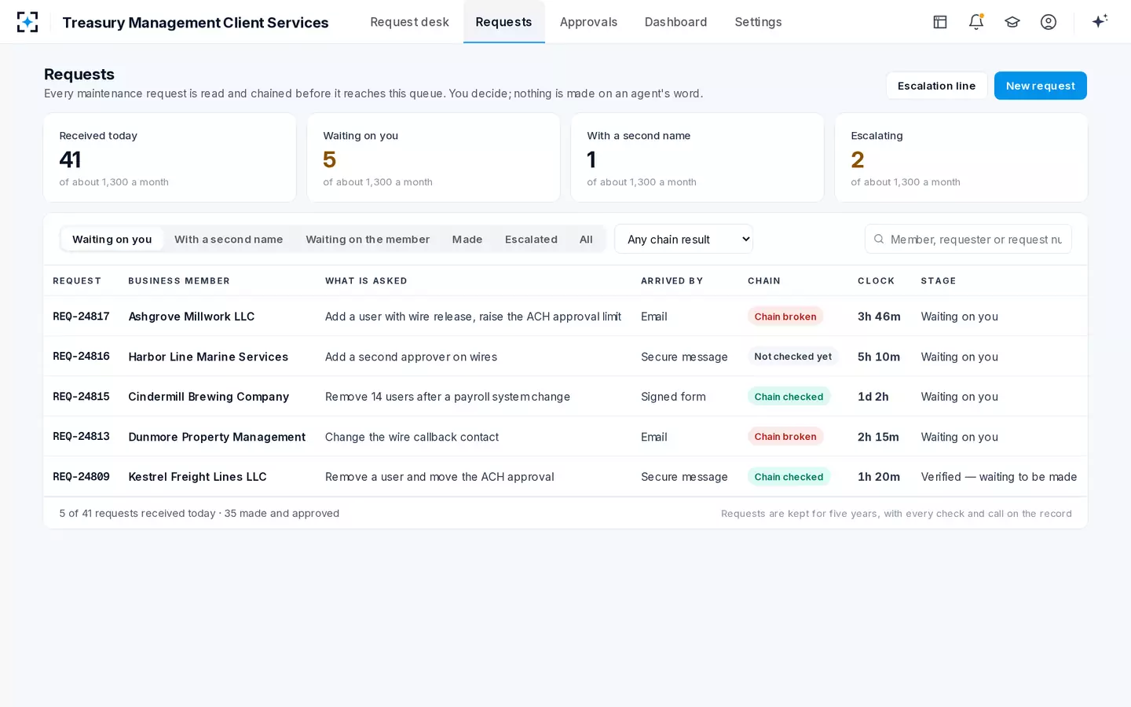
Task: Select the Waiting on you filter
Action: click(112, 240)
